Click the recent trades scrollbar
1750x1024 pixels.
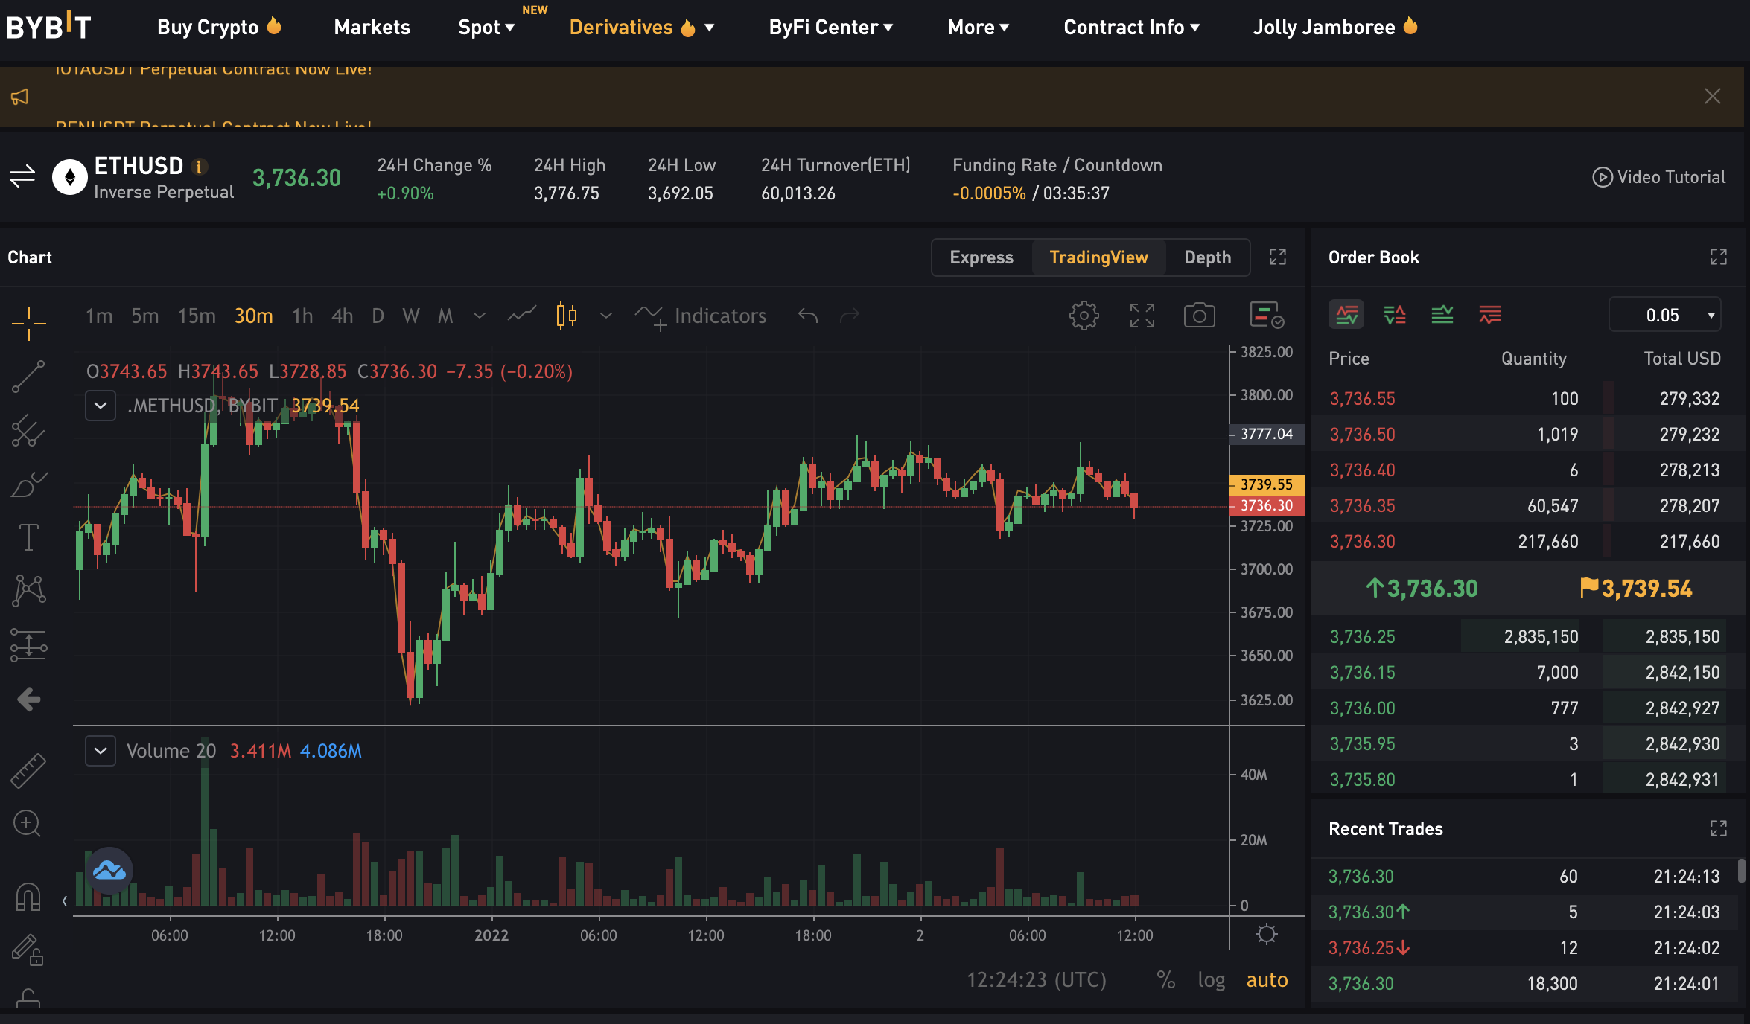click(x=1741, y=871)
